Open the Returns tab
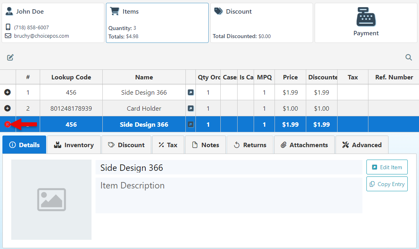419x249 pixels. [250, 145]
